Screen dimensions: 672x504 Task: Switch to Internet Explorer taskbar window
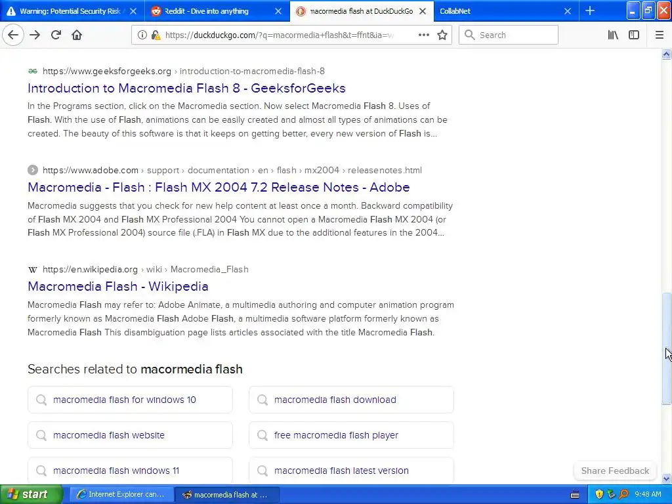[121, 495]
